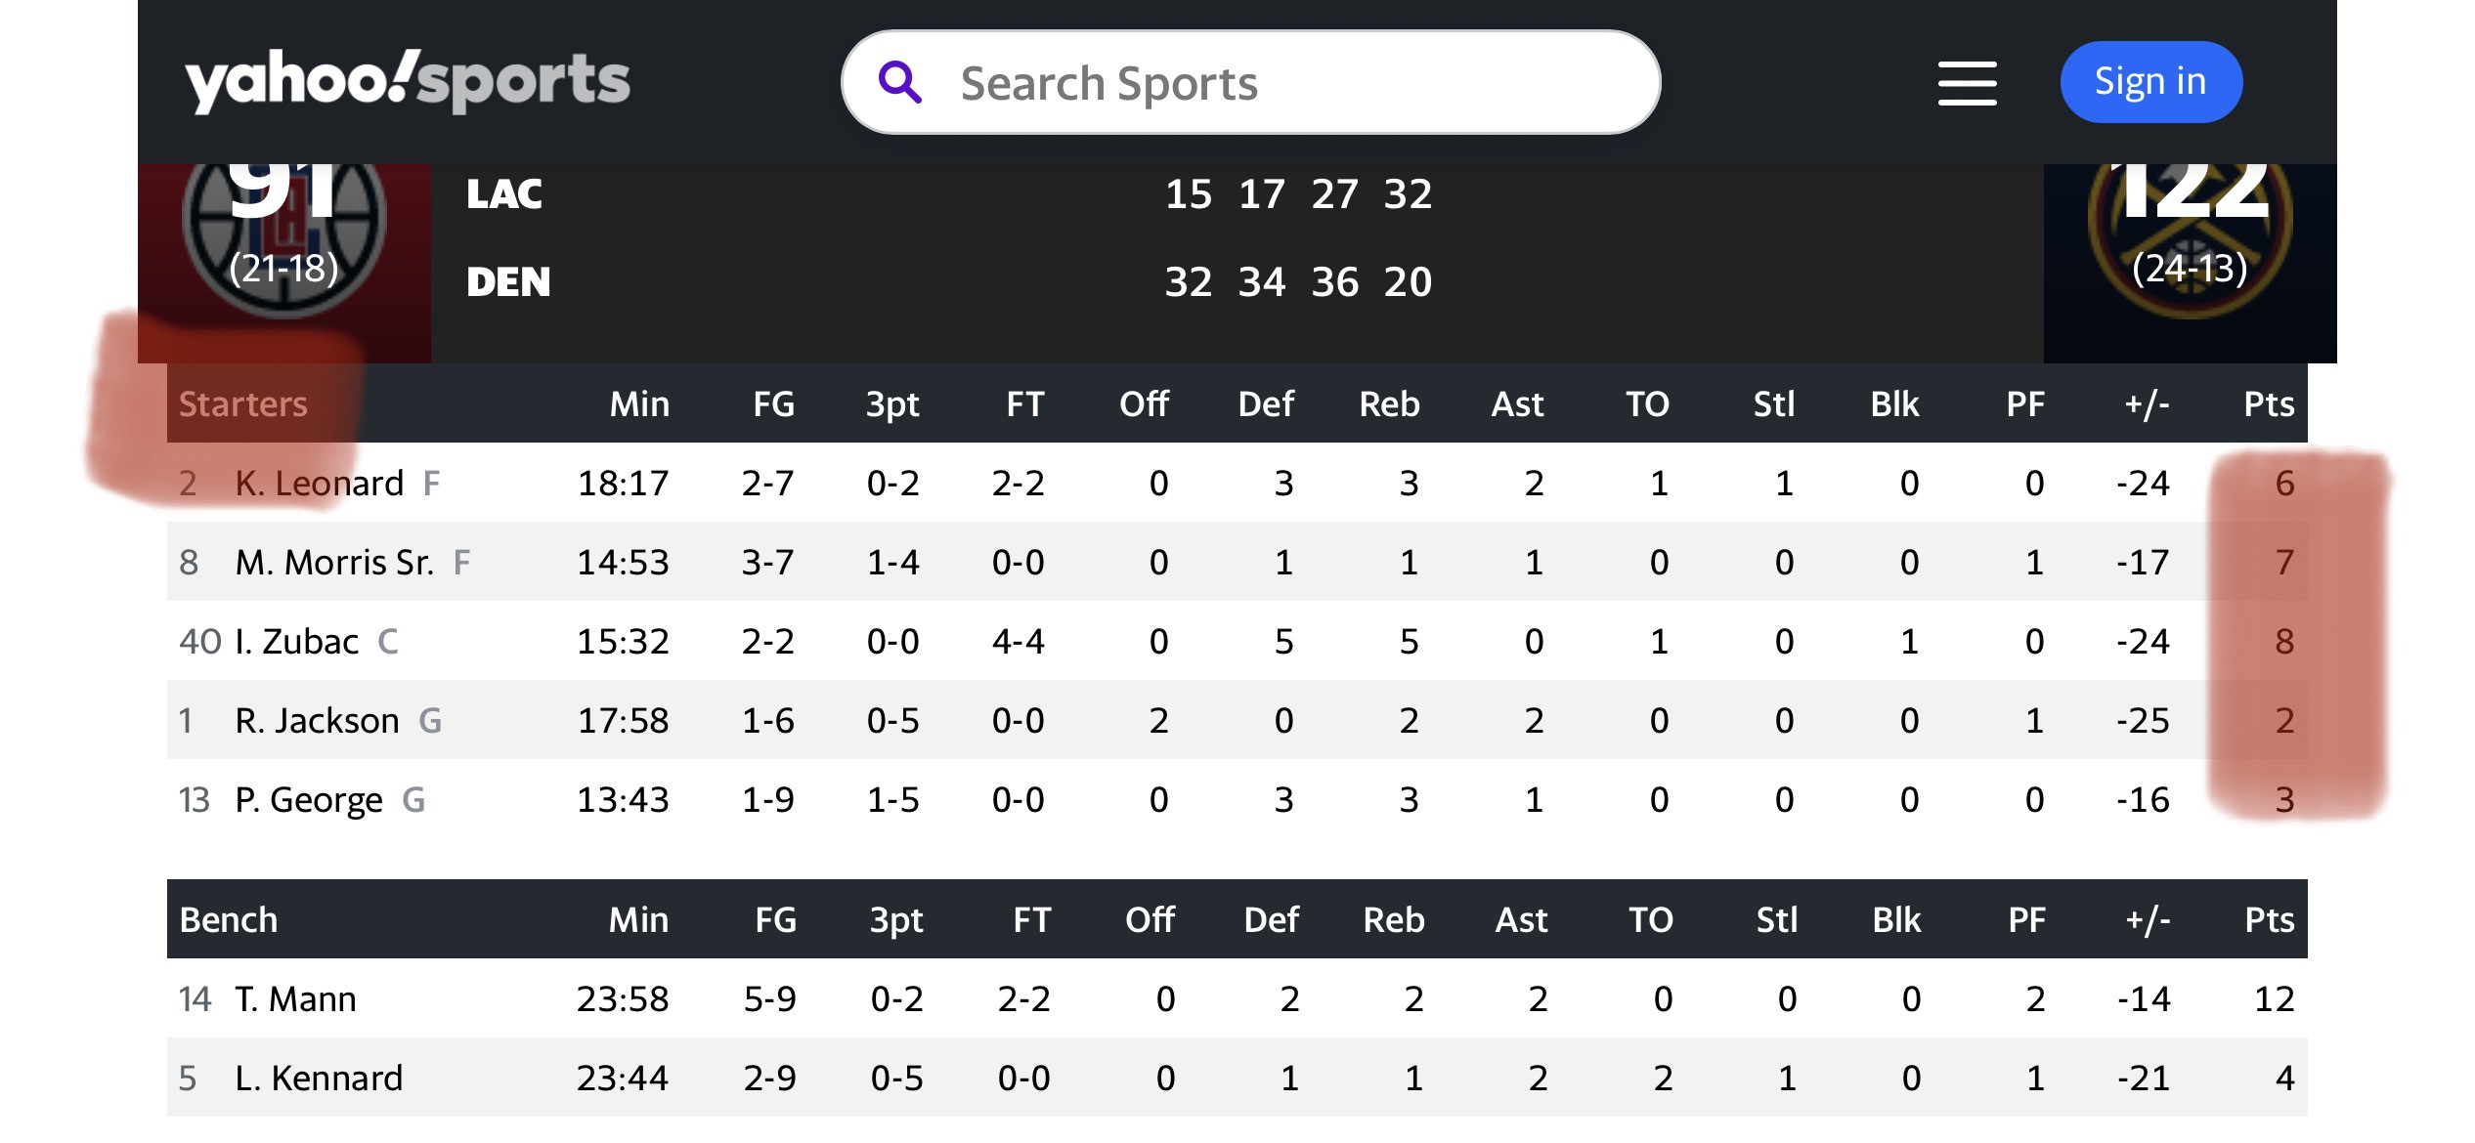Open K. Leonard player link
Screen dimensions: 2475x1143
[x=319, y=483]
